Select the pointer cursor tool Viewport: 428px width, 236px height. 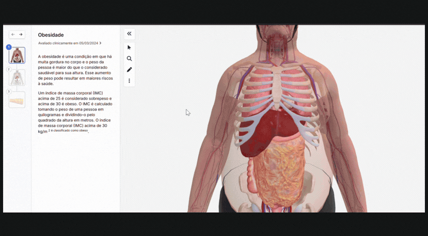click(x=129, y=48)
